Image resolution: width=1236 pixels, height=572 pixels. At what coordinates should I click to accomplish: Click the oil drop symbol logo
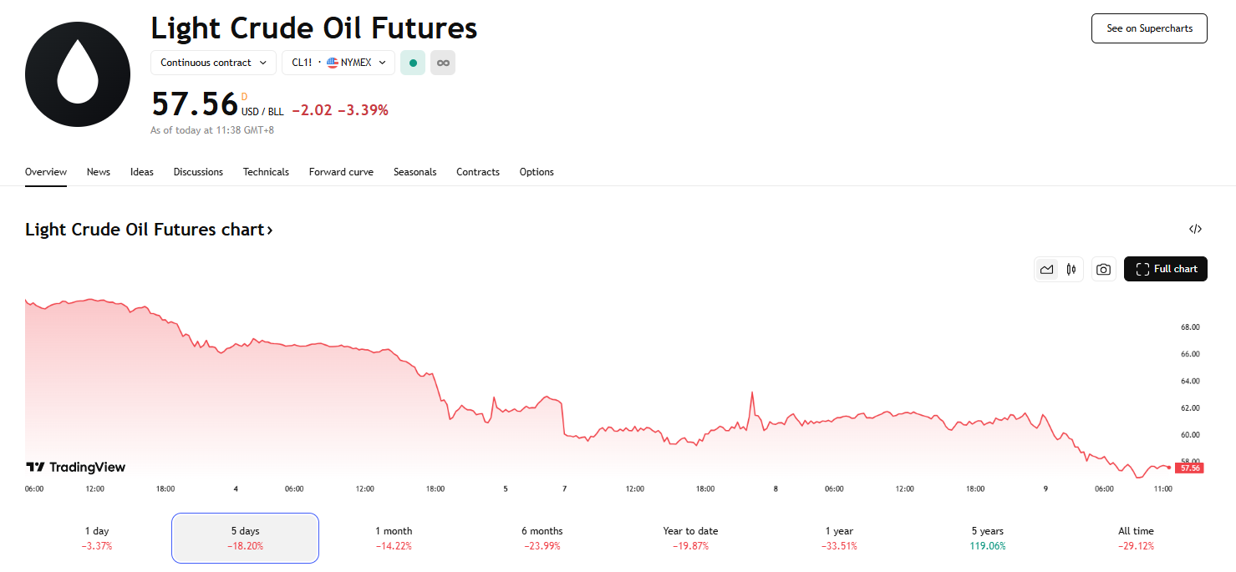point(78,74)
